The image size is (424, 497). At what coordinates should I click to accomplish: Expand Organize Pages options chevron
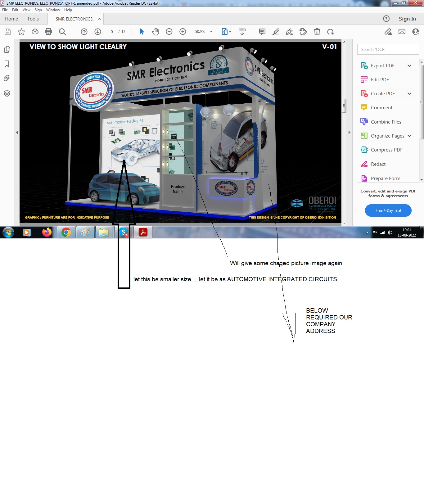[409, 136]
